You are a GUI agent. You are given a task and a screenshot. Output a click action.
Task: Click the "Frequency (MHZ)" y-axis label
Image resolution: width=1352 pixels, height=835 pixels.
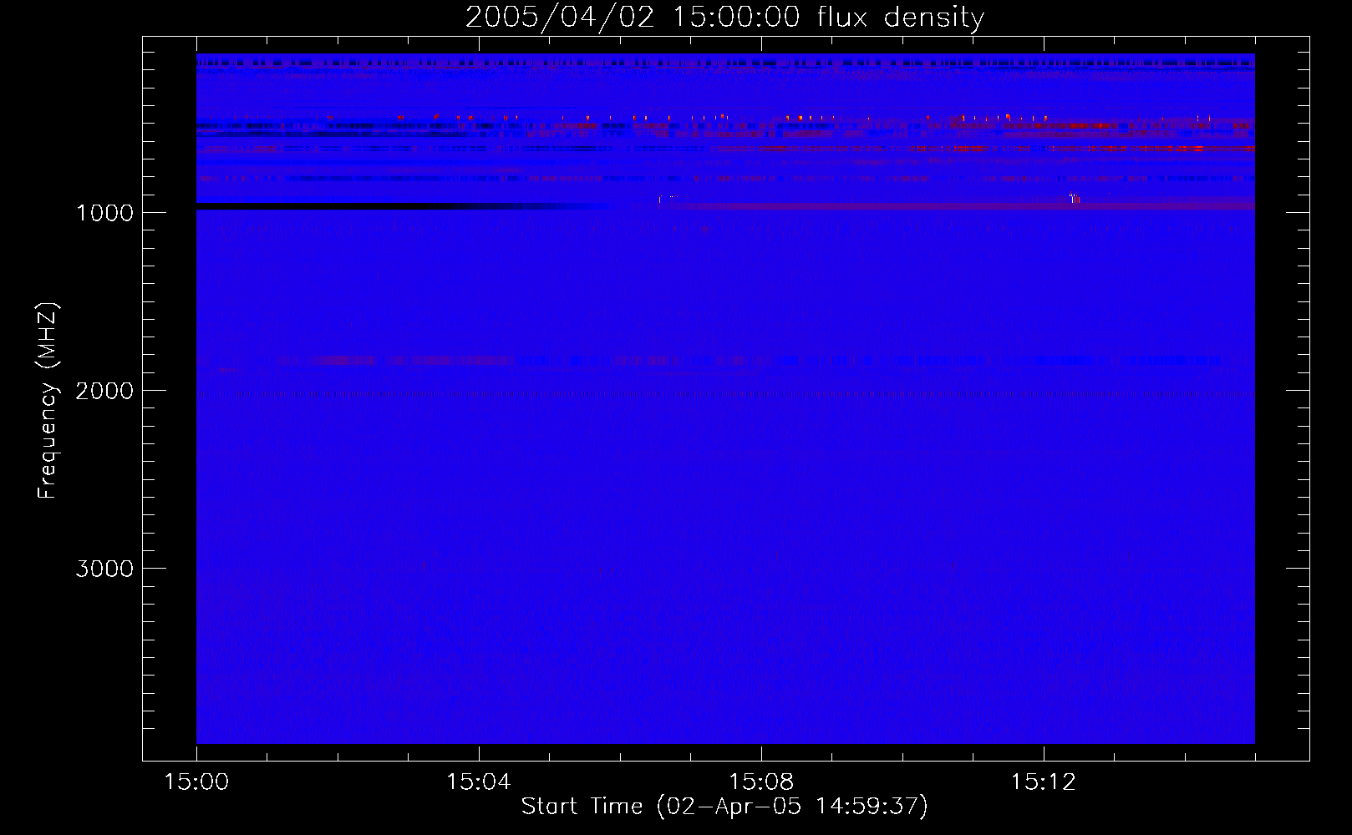(x=48, y=401)
